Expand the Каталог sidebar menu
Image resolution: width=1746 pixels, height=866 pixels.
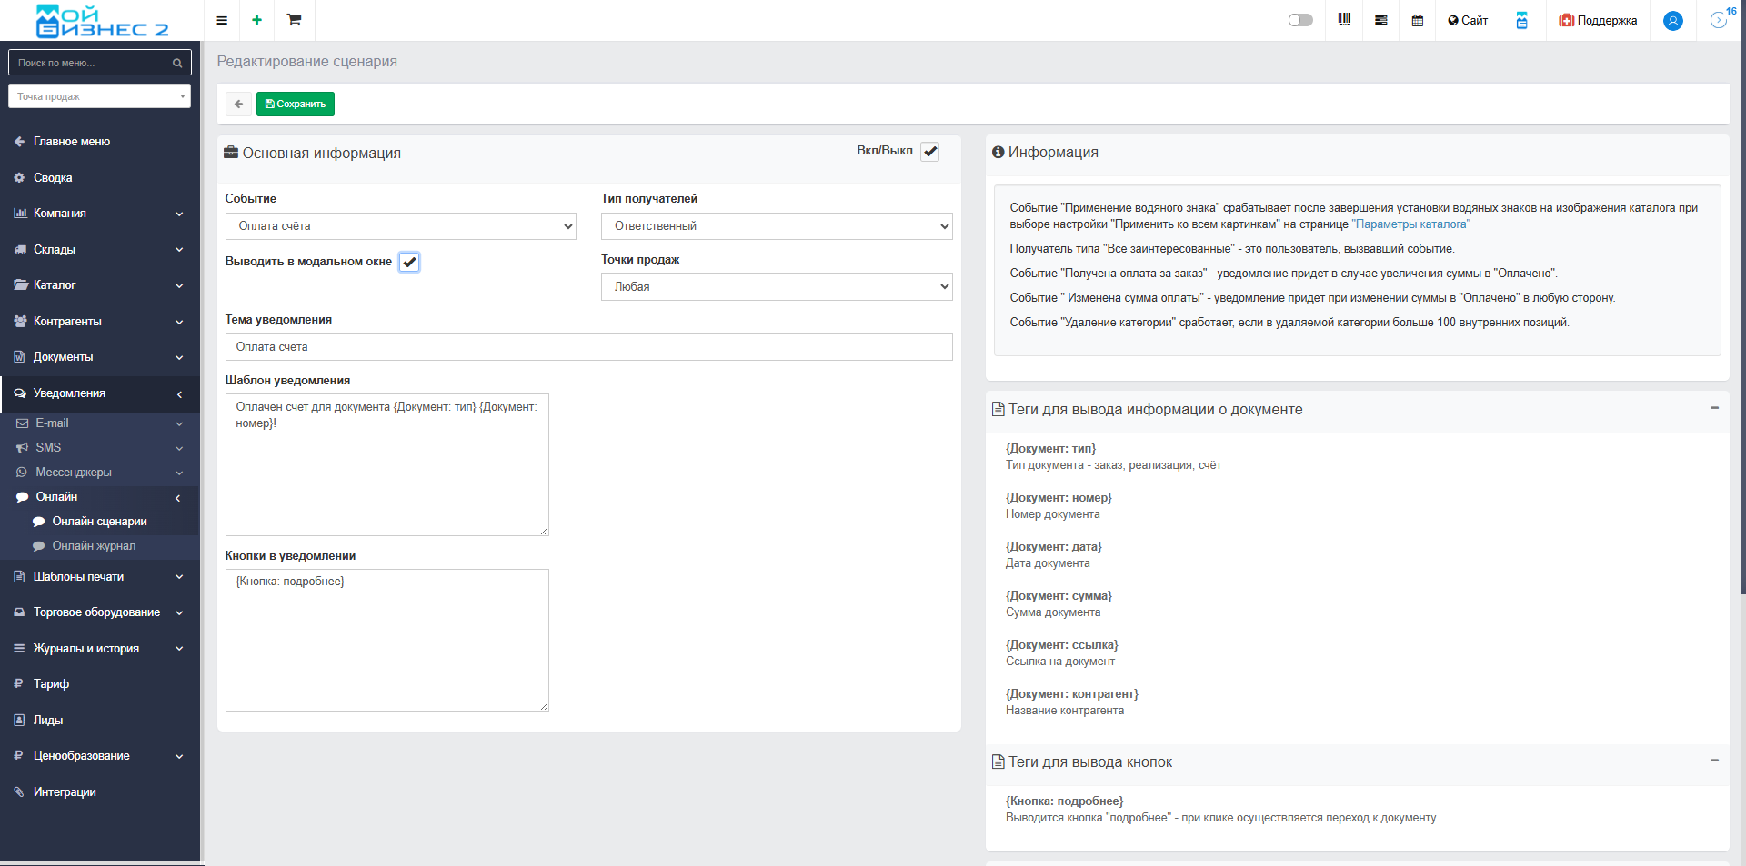coord(98,285)
